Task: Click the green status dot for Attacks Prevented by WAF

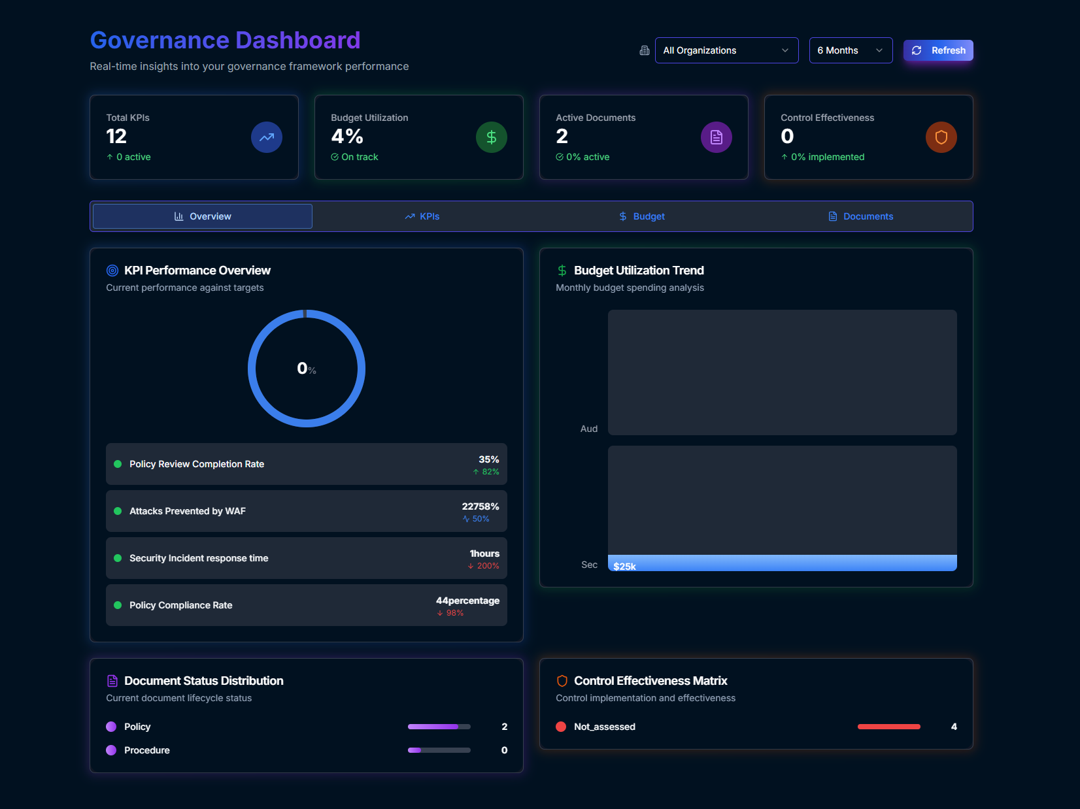Action: coord(118,511)
